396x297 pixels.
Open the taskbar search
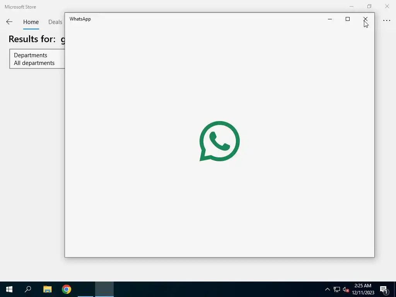28,289
